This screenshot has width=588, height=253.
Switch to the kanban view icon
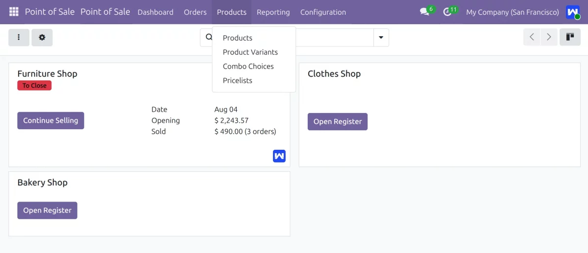(570, 37)
